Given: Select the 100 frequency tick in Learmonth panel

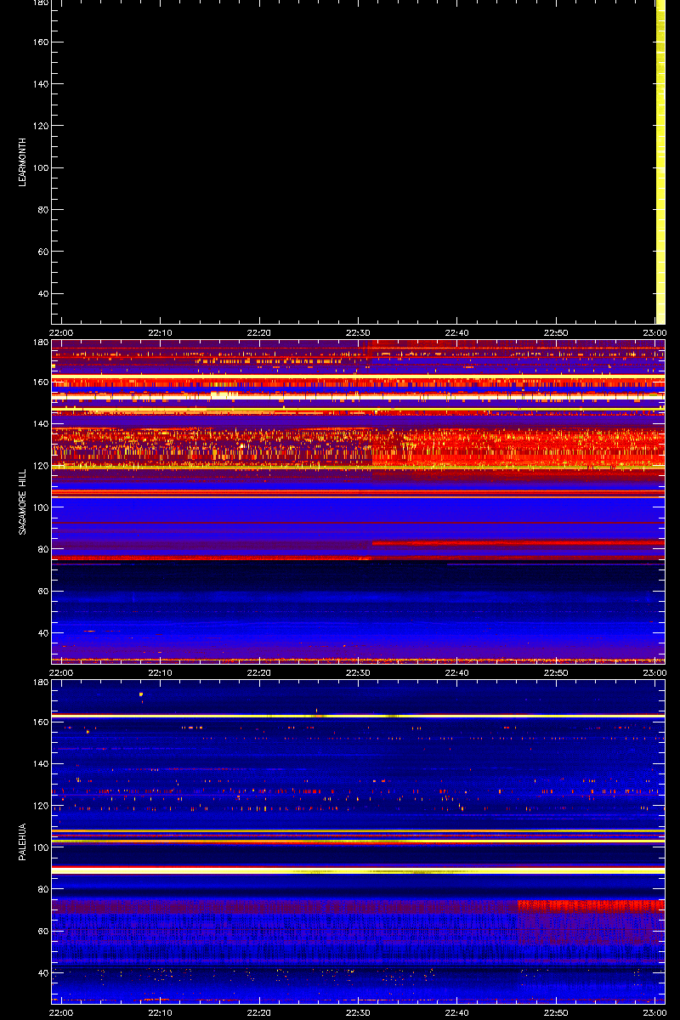Looking at the screenshot, I should [x=42, y=168].
